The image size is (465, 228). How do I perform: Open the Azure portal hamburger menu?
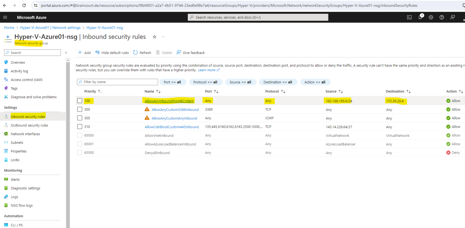(x=5, y=17)
